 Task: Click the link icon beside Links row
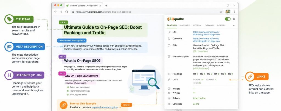point(169,79)
